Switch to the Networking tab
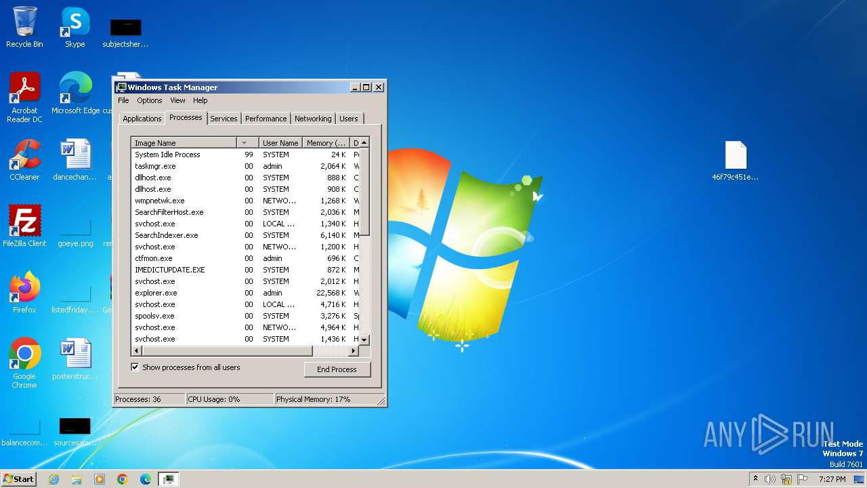The height and width of the screenshot is (488, 867). tap(313, 119)
